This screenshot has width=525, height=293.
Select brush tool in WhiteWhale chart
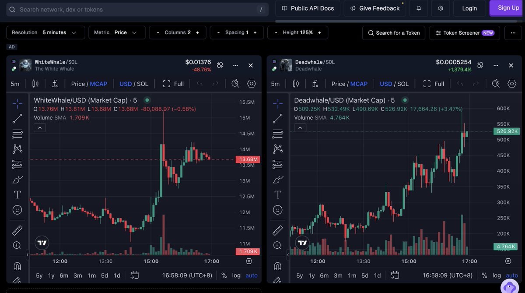coord(17,180)
